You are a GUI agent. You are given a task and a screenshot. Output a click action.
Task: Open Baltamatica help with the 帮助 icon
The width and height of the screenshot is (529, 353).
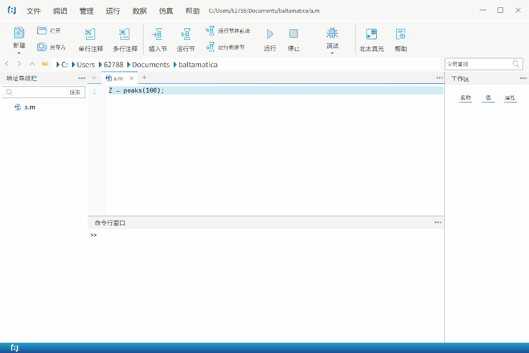[401, 38]
